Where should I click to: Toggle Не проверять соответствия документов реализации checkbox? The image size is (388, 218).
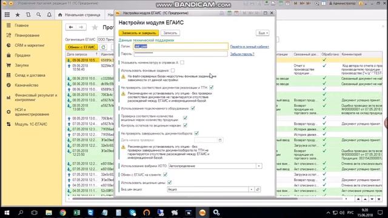point(211,87)
